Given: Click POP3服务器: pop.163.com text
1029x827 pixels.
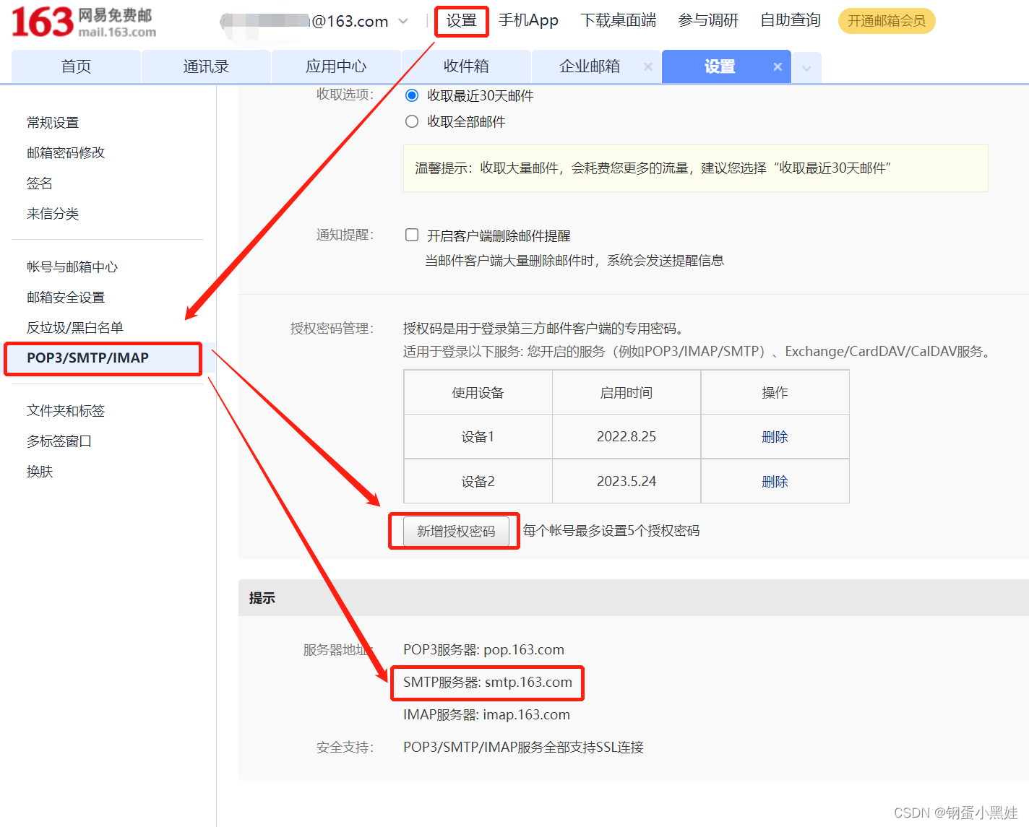Looking at the screenshot, I should 483,650.
